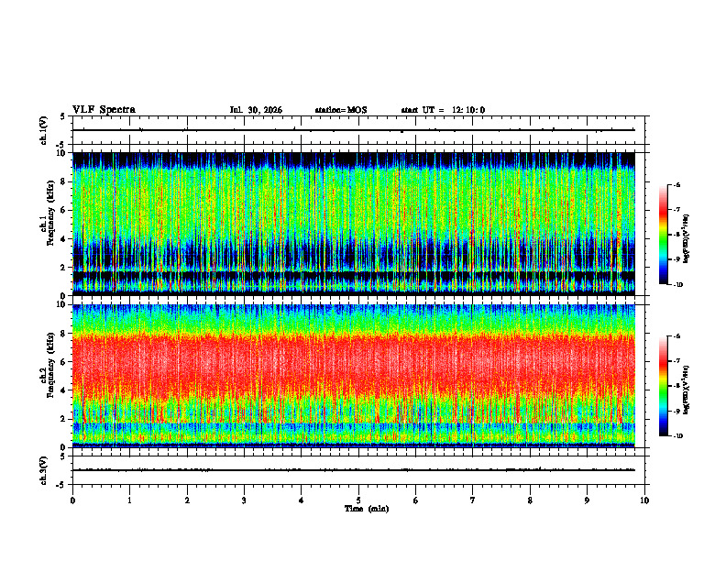The height and width of the screenshot is (561, 726).
Task: Click the 2 minute tick label on time axis
Action: [187, 500]
